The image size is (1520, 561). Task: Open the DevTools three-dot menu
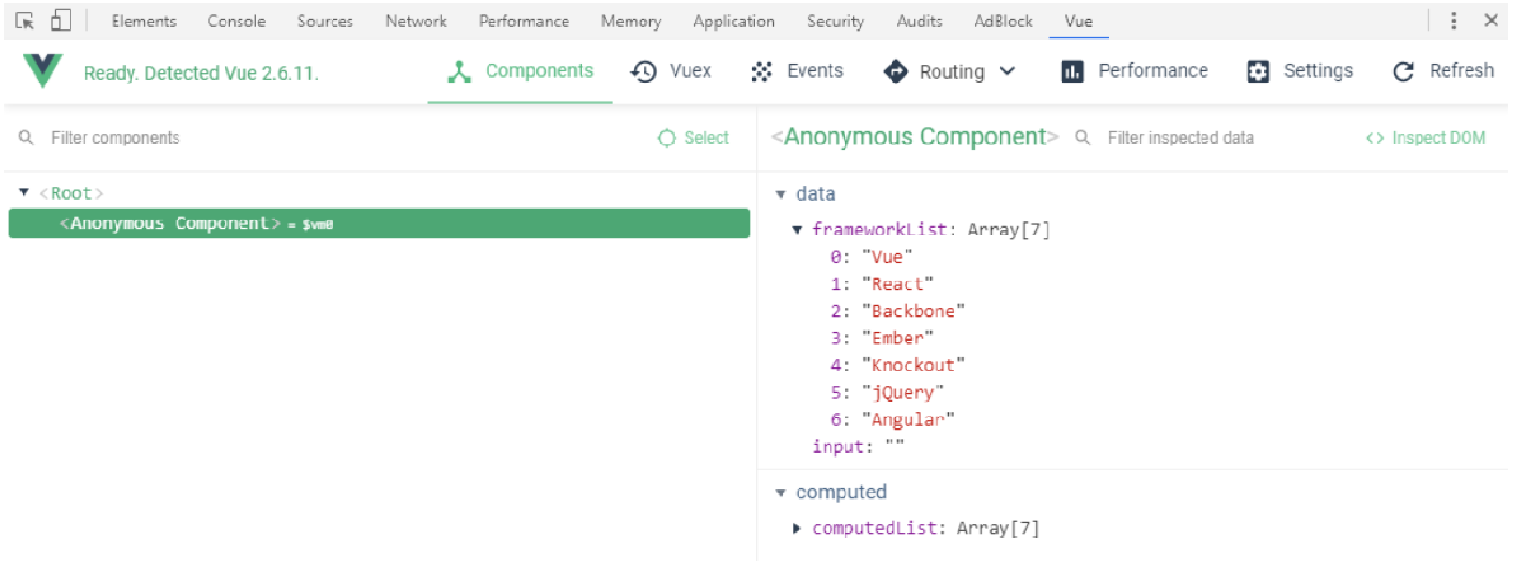pyautogui.click(x=1453, y=21)
